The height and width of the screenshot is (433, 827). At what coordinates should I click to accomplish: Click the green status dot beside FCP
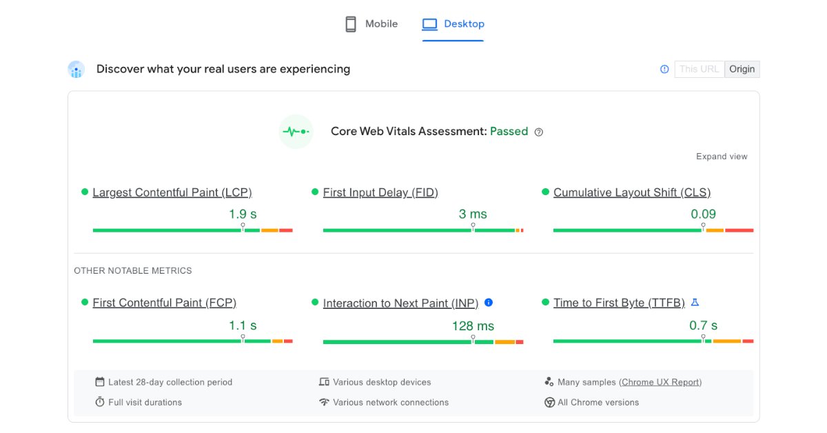(85, 303)
